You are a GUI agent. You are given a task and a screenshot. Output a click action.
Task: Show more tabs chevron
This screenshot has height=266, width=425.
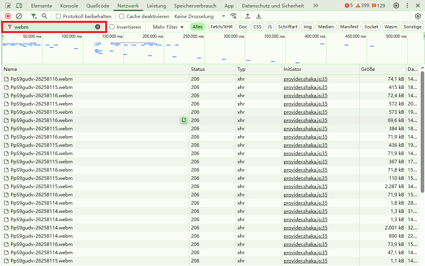click(316, 6)
